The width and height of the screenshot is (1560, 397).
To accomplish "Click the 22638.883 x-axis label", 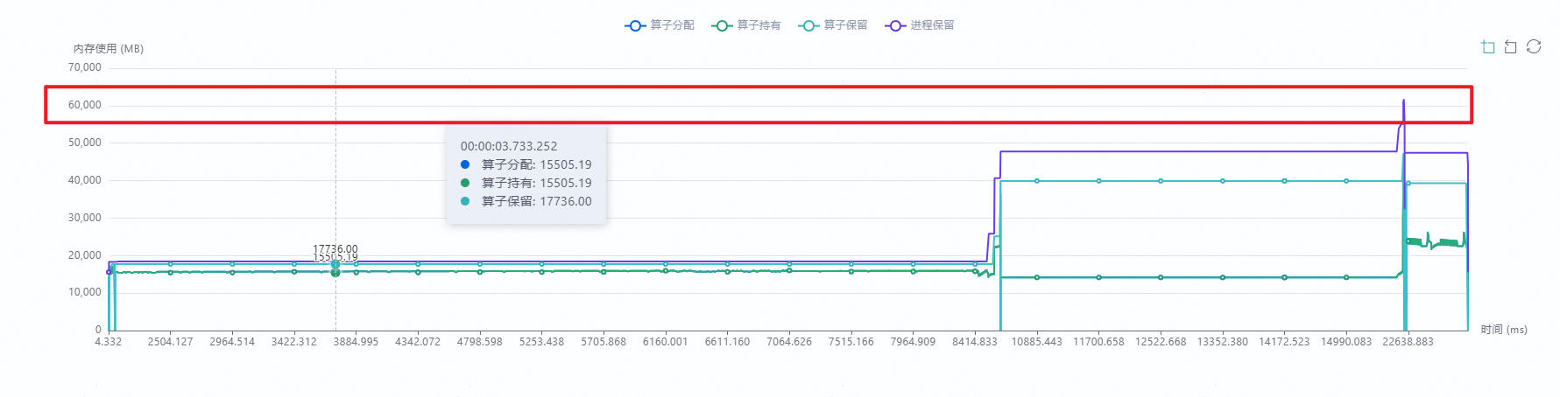I will tap(1408, 342).
